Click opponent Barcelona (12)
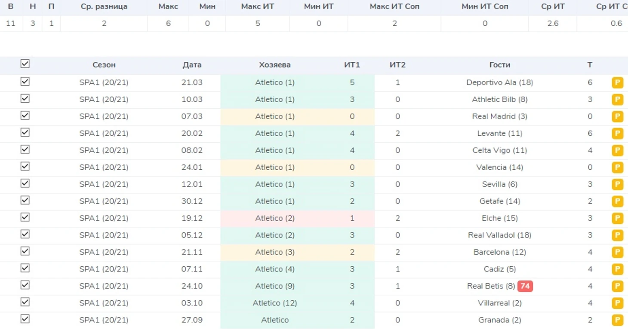 click(x=500, y=252)
